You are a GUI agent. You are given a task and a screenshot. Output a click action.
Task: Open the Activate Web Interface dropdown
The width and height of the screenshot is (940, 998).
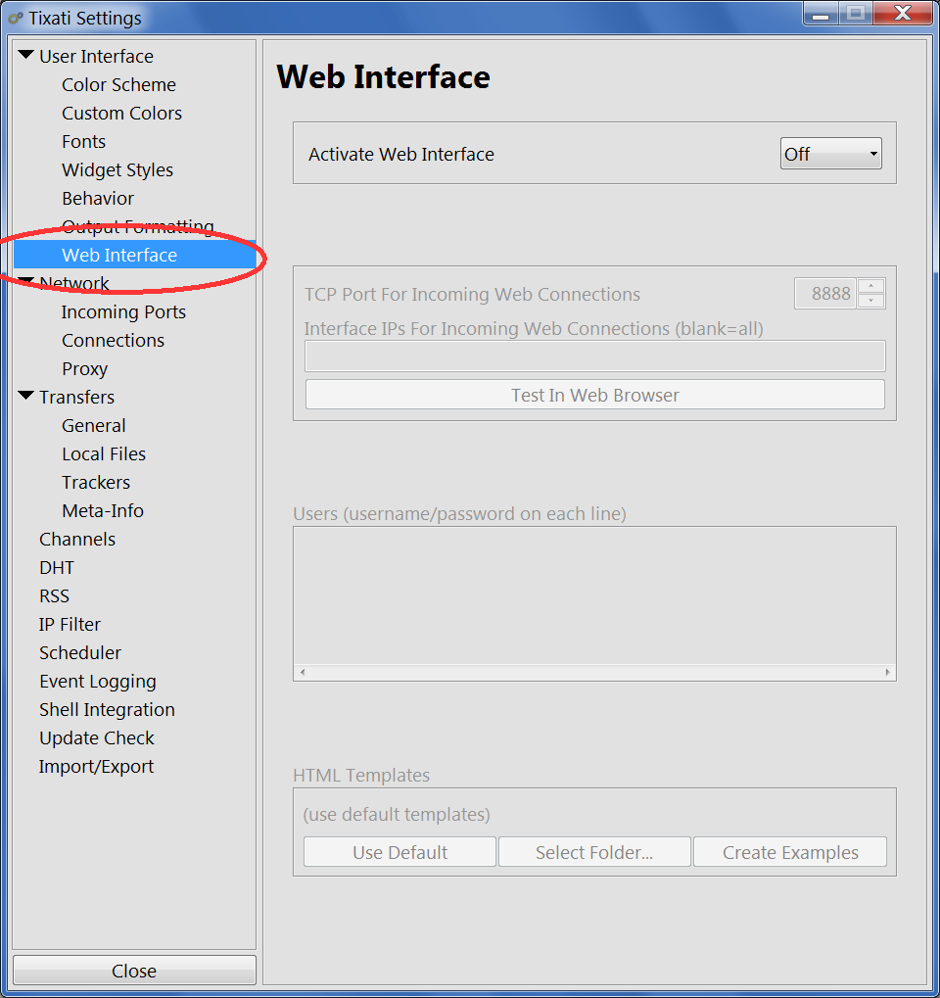pyautogui.click(x=830, y=154)
